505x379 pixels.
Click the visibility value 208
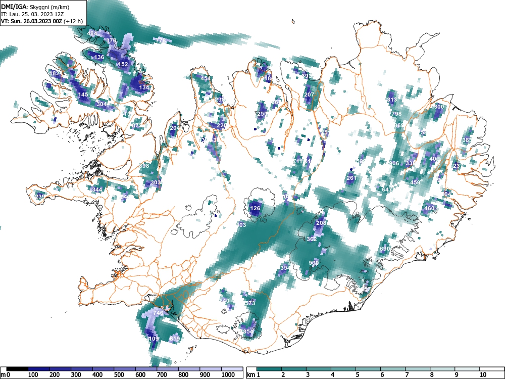(x=321, y=223)
